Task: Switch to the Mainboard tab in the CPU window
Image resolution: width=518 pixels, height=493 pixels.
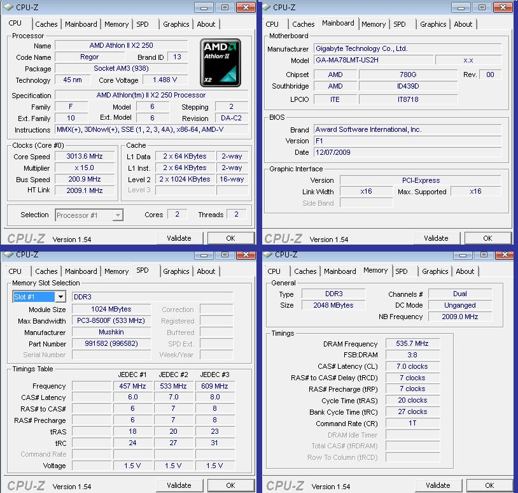Action: point(81,24)
